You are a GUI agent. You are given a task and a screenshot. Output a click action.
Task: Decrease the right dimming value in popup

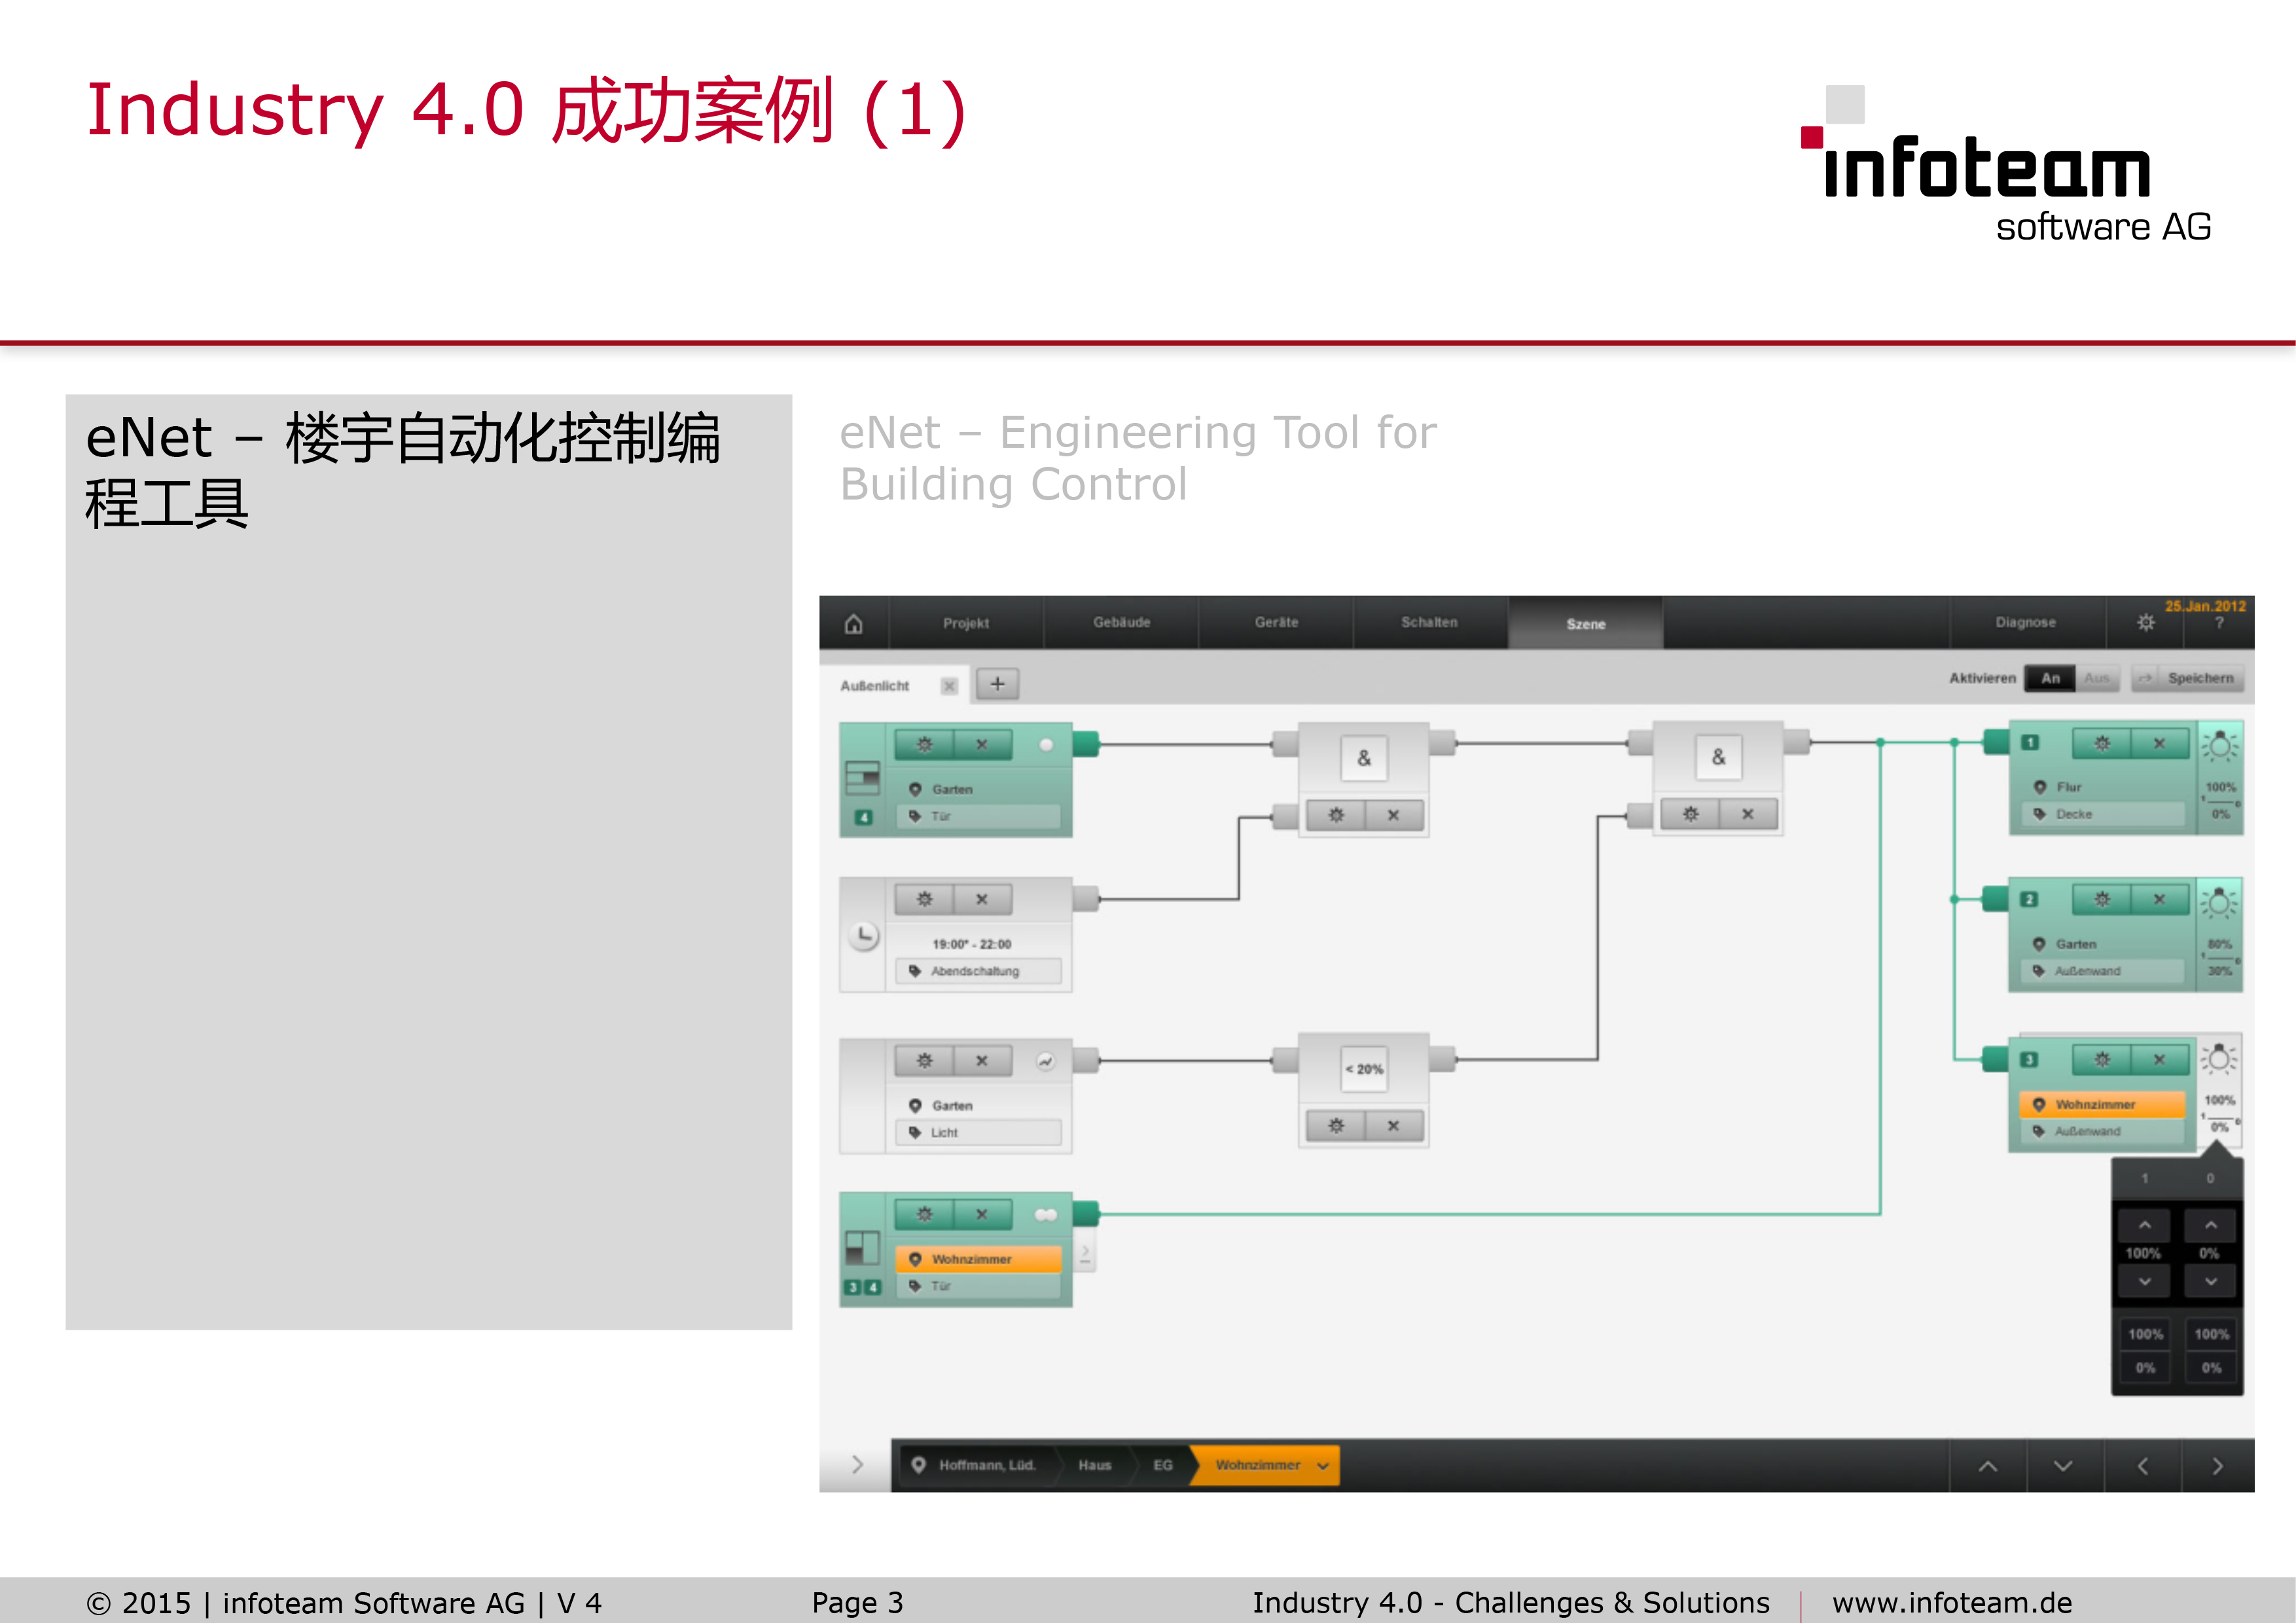[x=2210, y=1281]
